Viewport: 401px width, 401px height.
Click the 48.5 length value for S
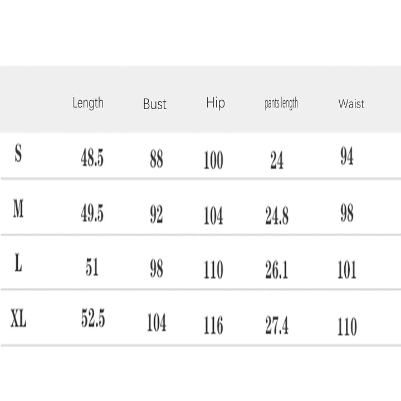pyautogui.click(x=92, y=159)
